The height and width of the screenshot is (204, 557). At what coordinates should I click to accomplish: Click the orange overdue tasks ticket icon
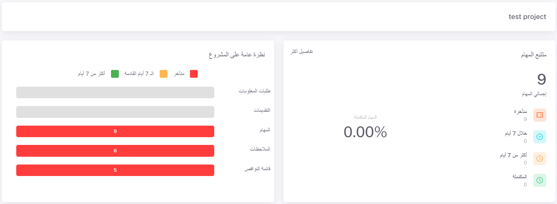[540, 115]
